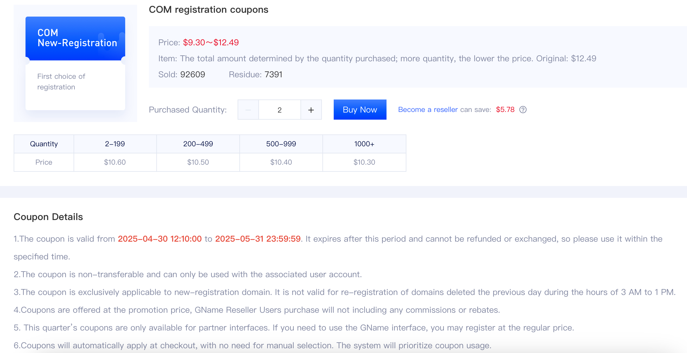Increase quantity with the plus button
The image size is (687, 353).
click(311, 110)
